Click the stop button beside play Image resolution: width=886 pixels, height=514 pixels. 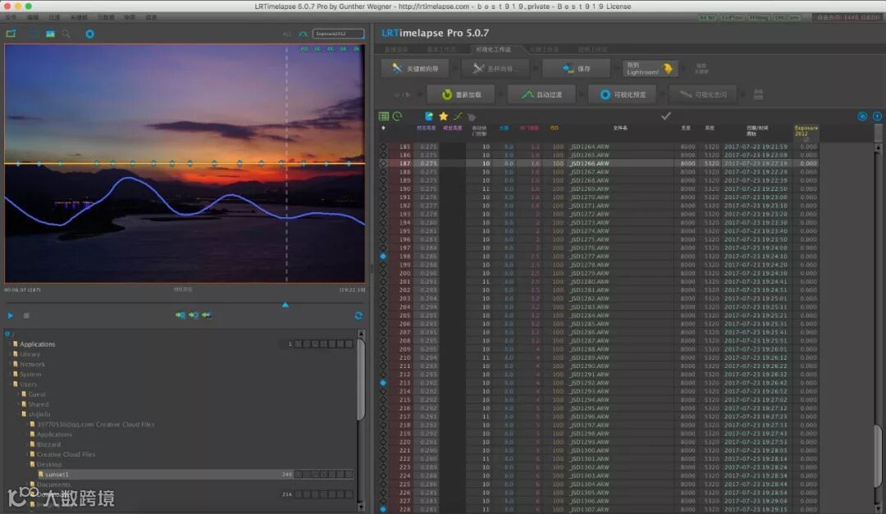(x=26, y=316)
